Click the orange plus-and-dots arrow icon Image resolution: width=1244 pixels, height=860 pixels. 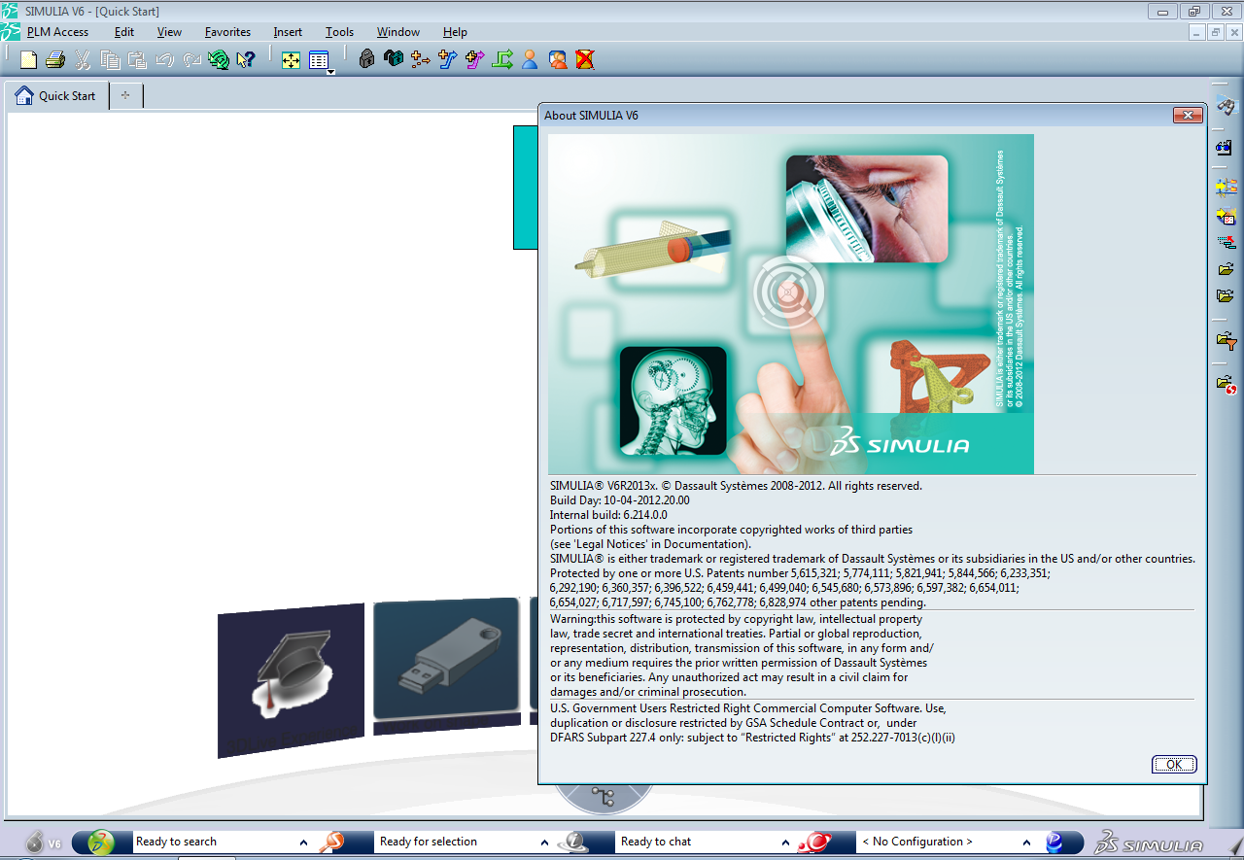tap(421, 59)
